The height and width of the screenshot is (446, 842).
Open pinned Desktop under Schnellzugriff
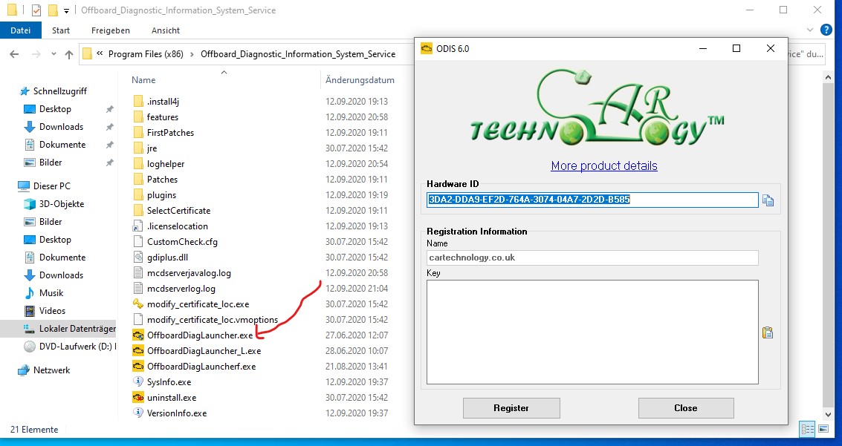(x=55, y=109)
